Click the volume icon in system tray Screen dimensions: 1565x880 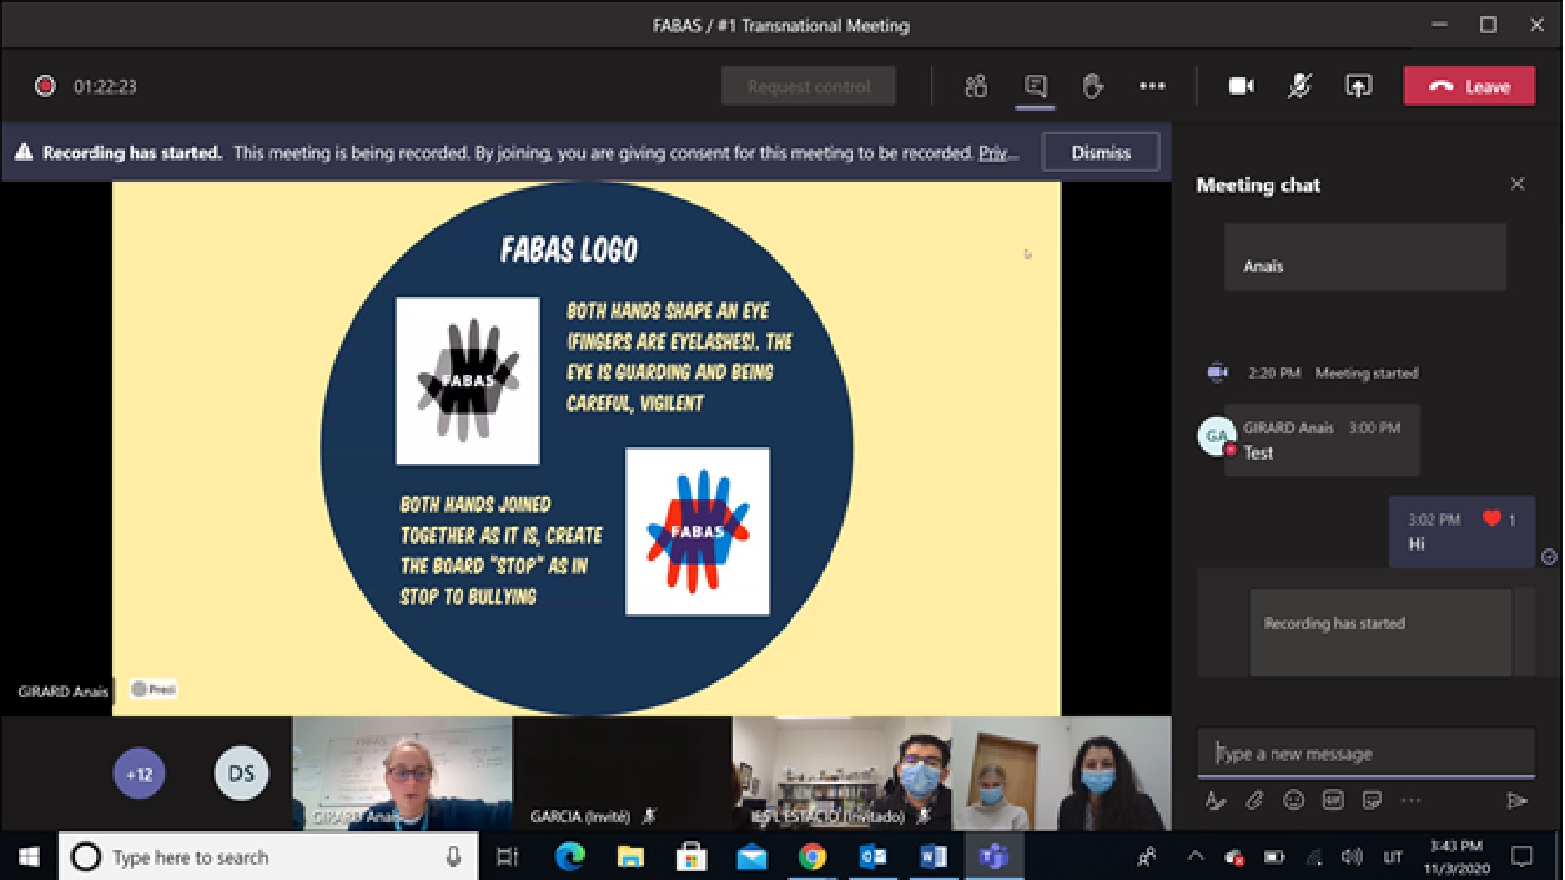pos(1351,856)
